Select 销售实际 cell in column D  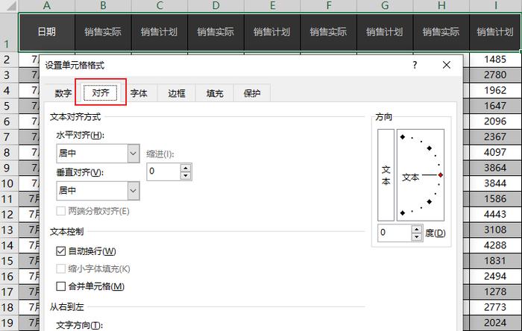click(x=216, y=32)
